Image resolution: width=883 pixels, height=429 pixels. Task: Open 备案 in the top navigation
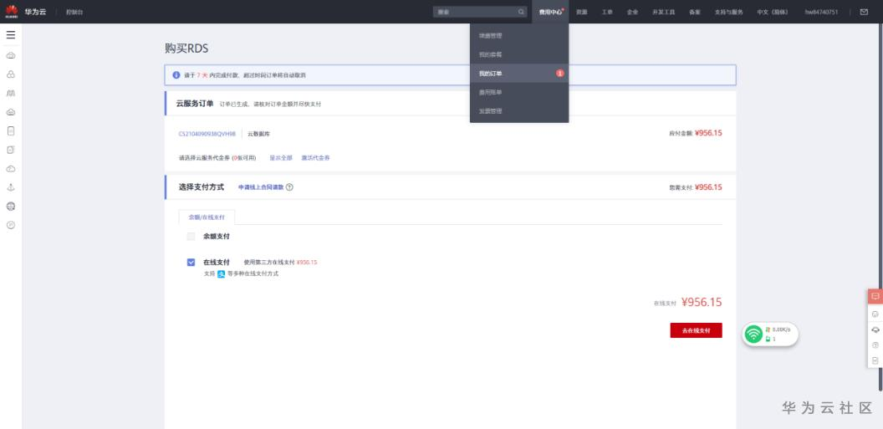(694, 12)
